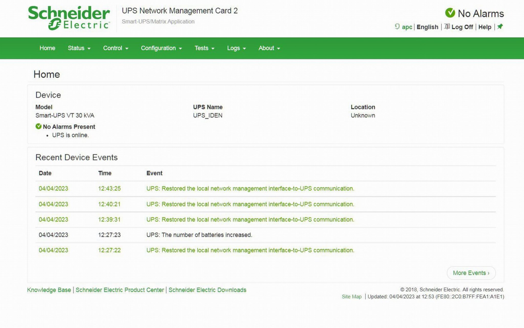Click the user icon beside apc
Image resolution: width=524 pixels, height=328 pixels.
coord(397,27)
